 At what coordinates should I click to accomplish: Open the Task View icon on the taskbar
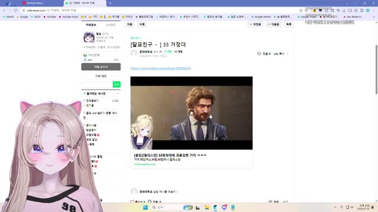click(x=198, y=207)
